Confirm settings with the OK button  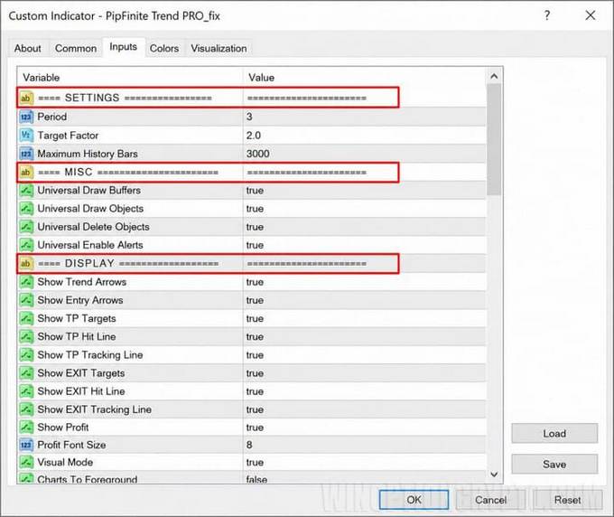click(414, 500)
